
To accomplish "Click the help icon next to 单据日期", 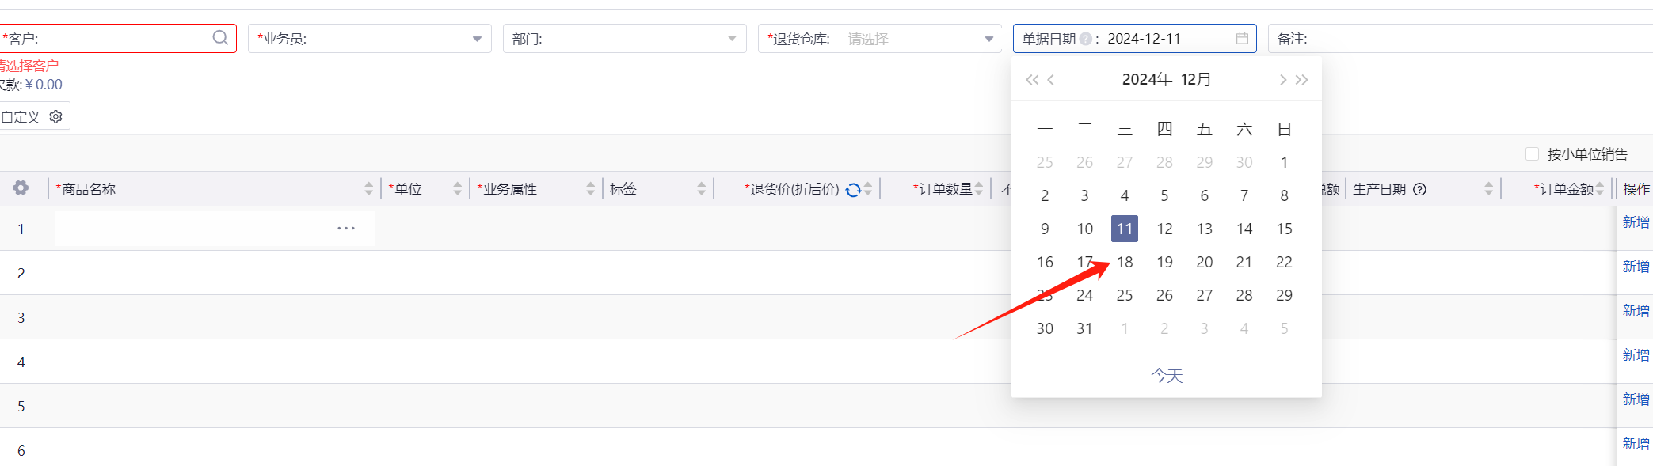I will pos(1085,39).
